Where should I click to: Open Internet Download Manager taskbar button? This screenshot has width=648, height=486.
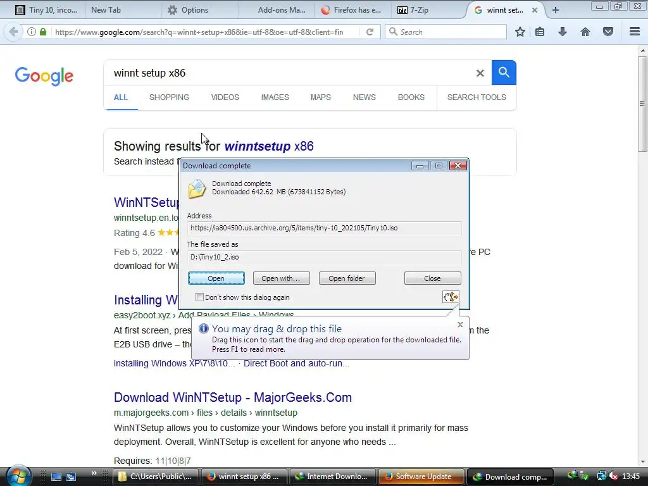coord(332,477)
